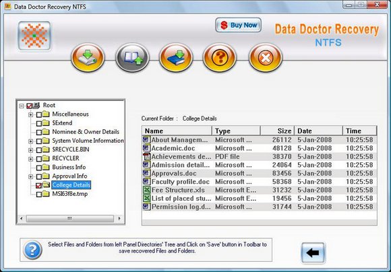Go back using the black arrow button
The image size is (391, 272).
tap(313, 253)
